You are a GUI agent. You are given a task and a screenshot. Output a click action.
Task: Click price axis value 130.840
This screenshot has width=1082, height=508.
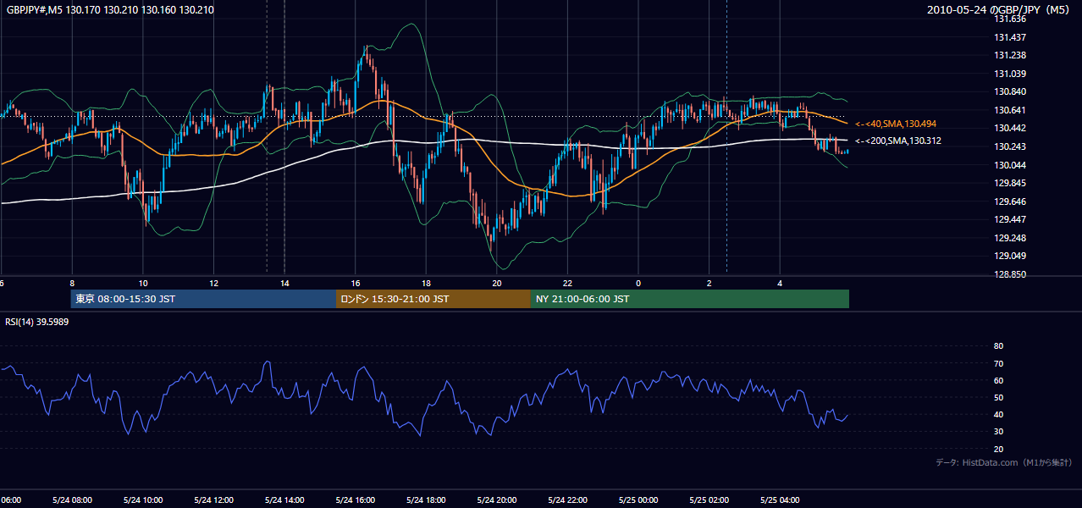[x=1010, y=91]
